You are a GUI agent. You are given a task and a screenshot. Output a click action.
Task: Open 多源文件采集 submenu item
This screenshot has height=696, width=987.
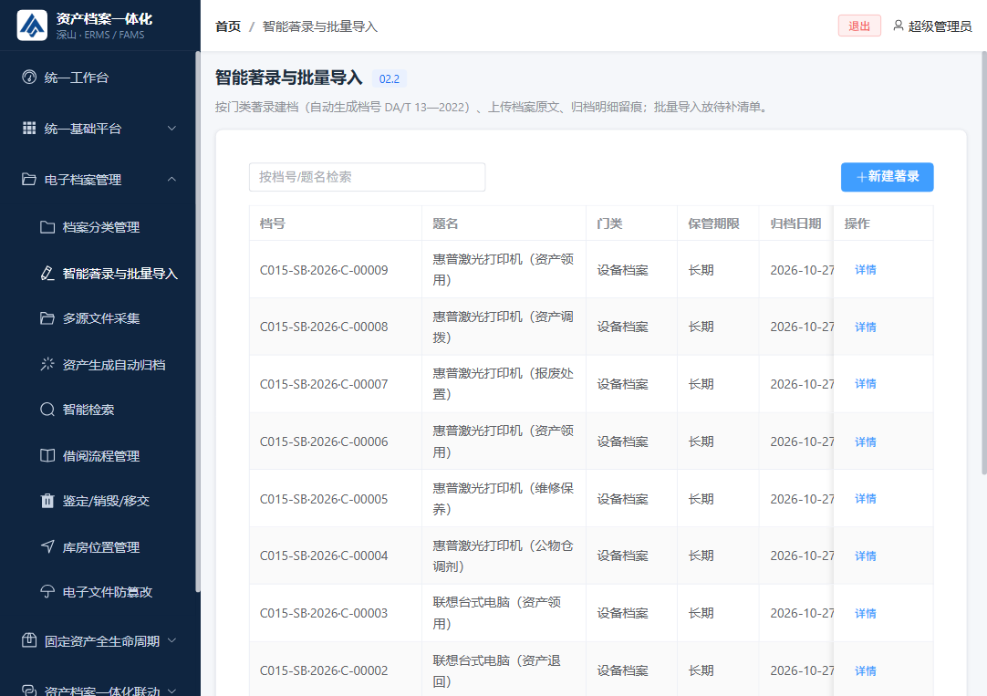click(98, 318)
